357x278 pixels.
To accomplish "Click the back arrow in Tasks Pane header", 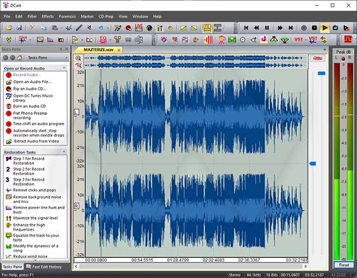I will tap(6, 58).
